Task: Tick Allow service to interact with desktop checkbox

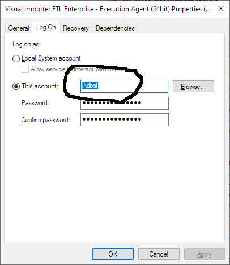Action: point(25,69)
